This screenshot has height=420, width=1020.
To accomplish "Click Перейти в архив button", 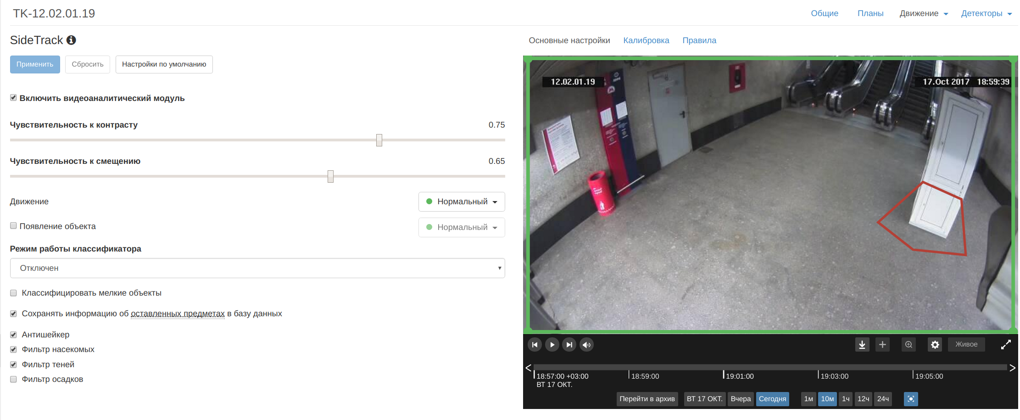I will [647, 399].
